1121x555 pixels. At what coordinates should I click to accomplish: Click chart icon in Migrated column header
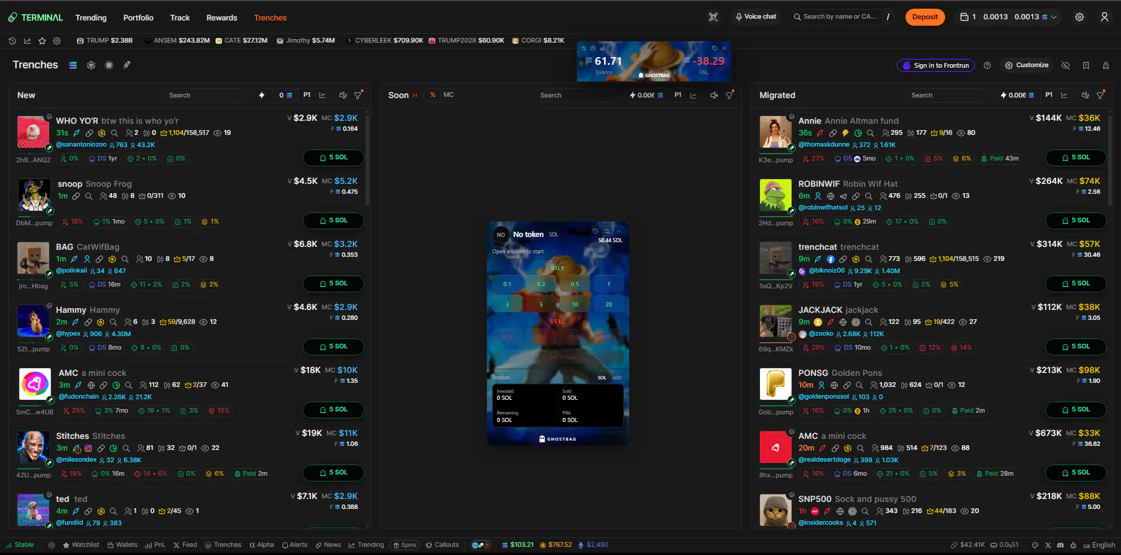click(x=1064, y=95)
